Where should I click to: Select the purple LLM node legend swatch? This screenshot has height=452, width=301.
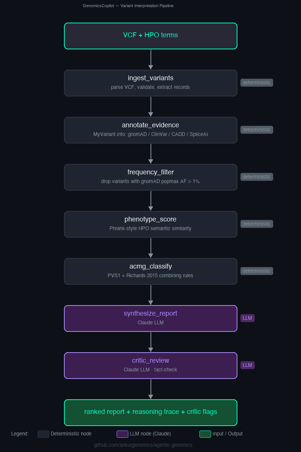click(x=122, y=434)
